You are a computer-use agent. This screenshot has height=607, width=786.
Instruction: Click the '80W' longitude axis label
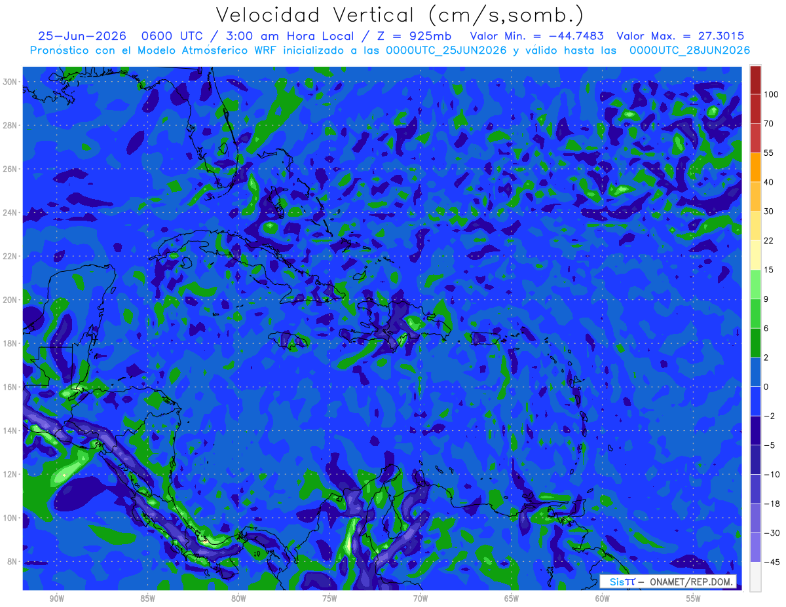tap(238, 599)
